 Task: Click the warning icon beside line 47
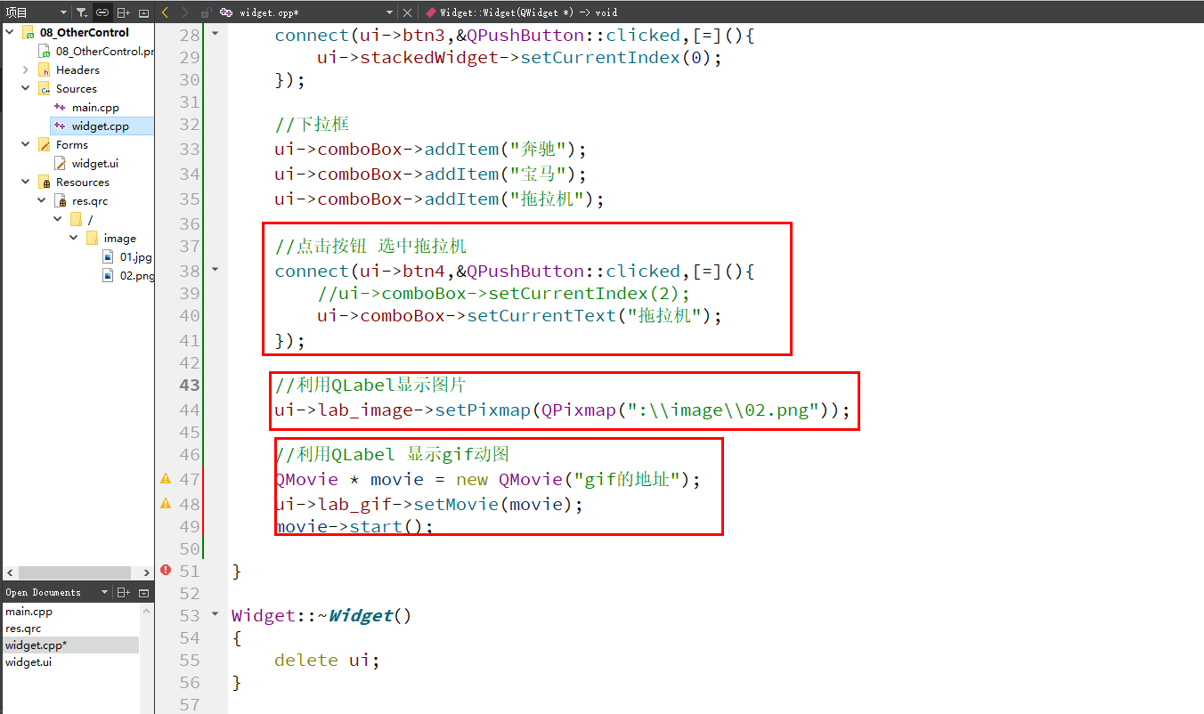pyautogui.click(x=166, y=478)
